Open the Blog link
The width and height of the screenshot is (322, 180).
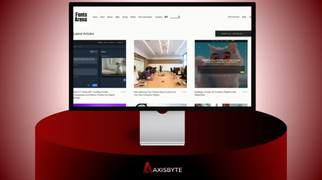(x=244, y=17)
